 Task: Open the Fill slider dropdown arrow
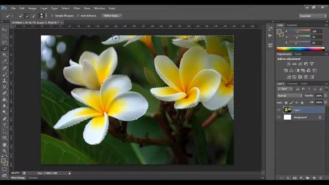[325, 103]
